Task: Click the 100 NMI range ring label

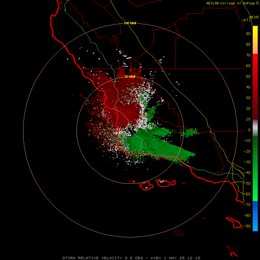Action: point(130,23)
